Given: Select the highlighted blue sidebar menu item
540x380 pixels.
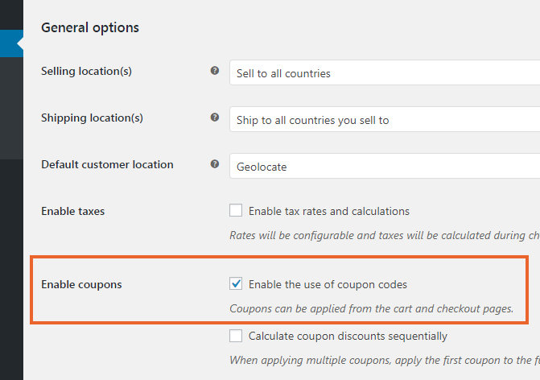Looking at the screenshot, I should 11,43.
